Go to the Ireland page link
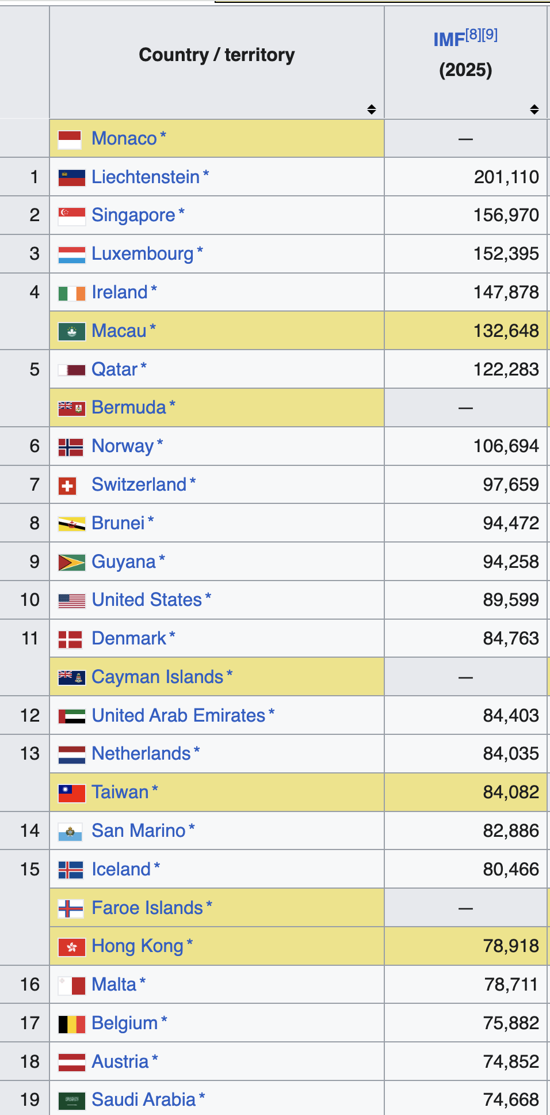The width and height of the screenshot is (550, 1115). coord(120,293)
